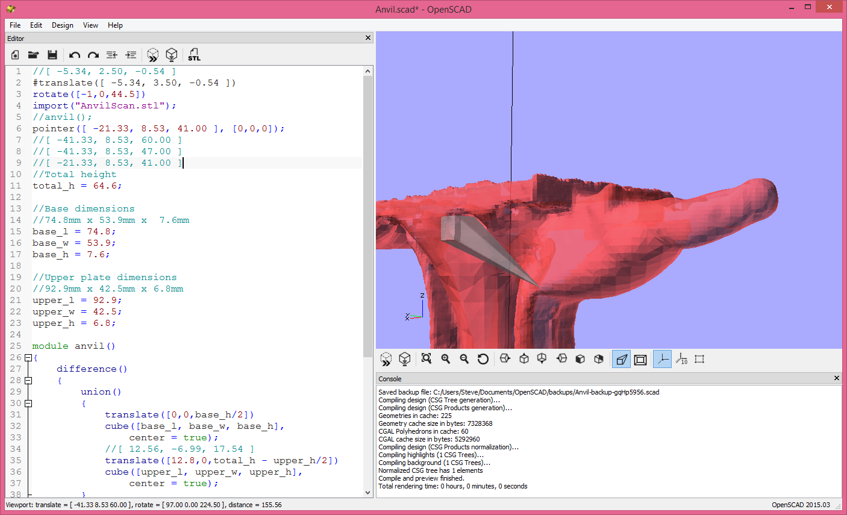847x515 pixels.
Task: Click the editor vertical scrollbar thumb
Action: [x=368, y=216]
